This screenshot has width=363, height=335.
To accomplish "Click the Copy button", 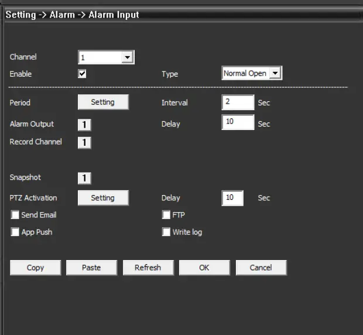I will tap(35, 268).
